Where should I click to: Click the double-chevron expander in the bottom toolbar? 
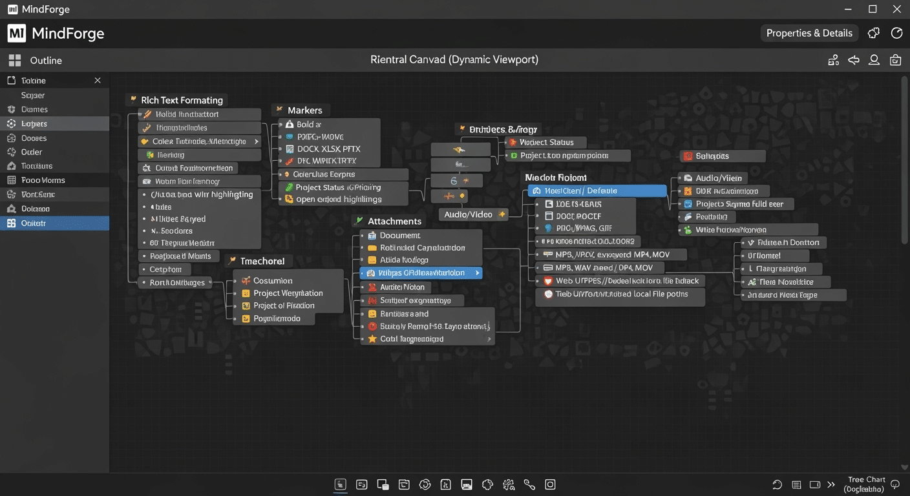[x=831, y=484]
